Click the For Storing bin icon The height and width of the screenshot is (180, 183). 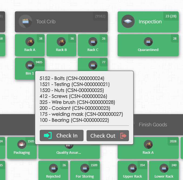(85, 168)
